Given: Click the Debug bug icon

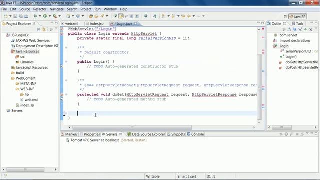Looking at the screenshot, I should tap(35, 16).
